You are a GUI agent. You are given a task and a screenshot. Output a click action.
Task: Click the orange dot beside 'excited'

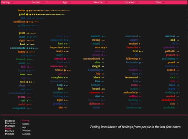point(139,44)
